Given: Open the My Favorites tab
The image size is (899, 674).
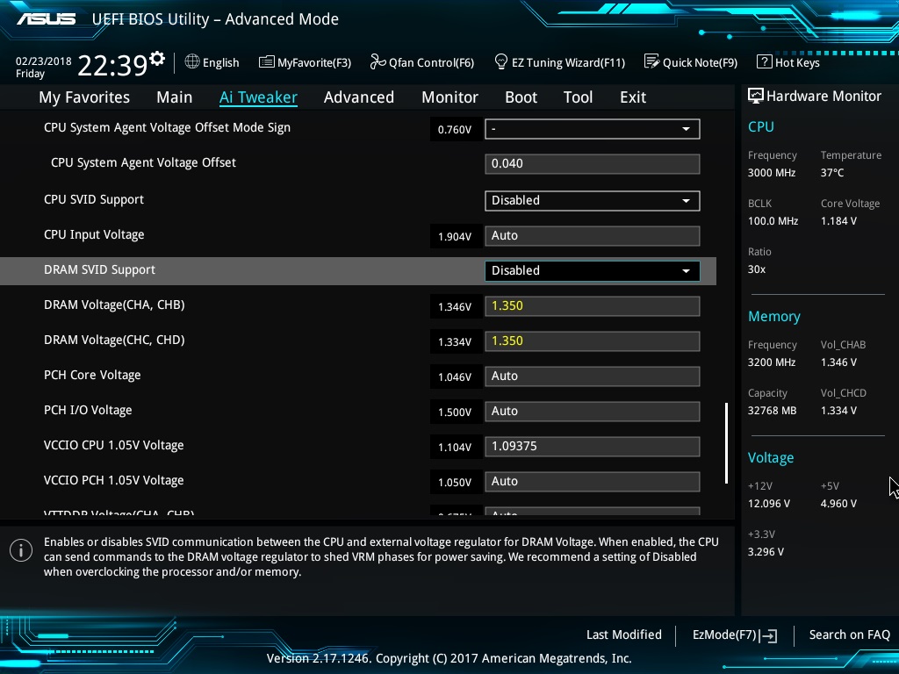Looking at the screenshot, I should 84,97.
